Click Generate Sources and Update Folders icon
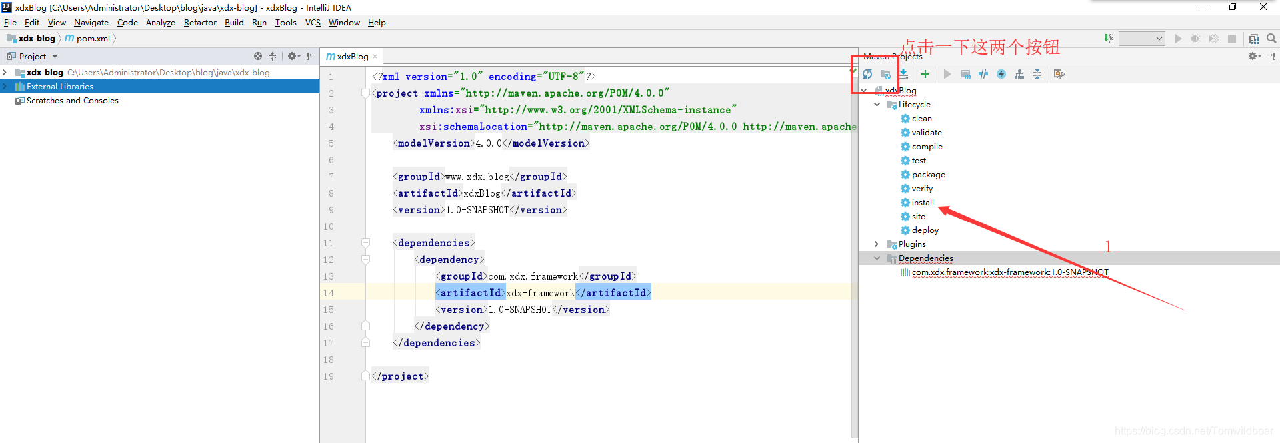 coord(885,74)
